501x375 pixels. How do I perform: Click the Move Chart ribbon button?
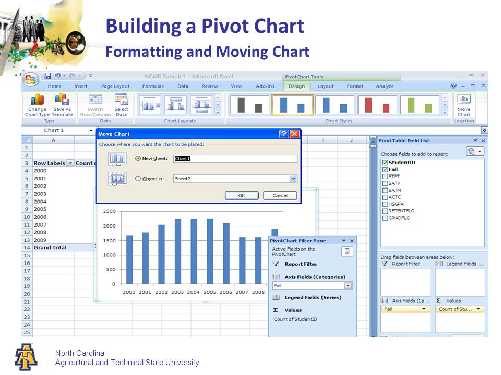[463, 105]
